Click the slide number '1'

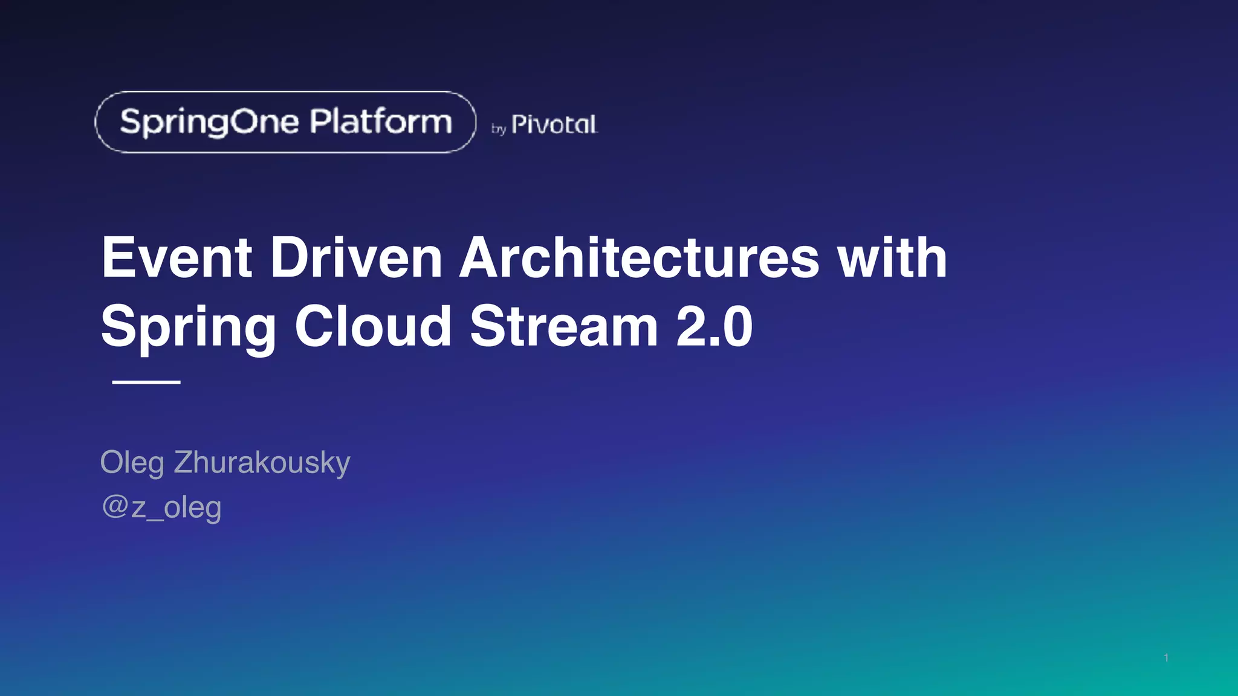1166,657
